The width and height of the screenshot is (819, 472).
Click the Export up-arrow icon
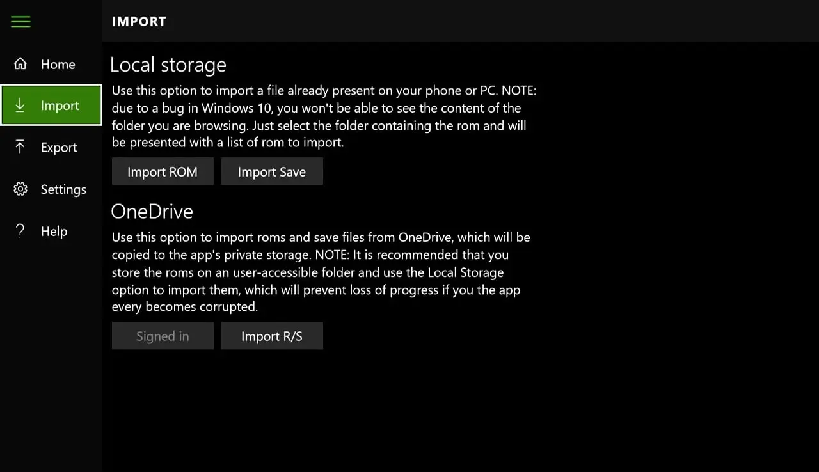(20, 147)
